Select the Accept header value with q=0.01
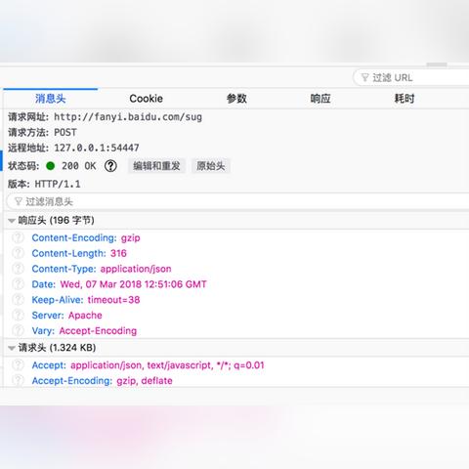The height and width of the screenshot is (469, 469). click(167, 365)
